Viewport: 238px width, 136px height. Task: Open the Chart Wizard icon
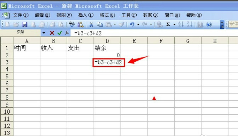(x=200, y=24)
